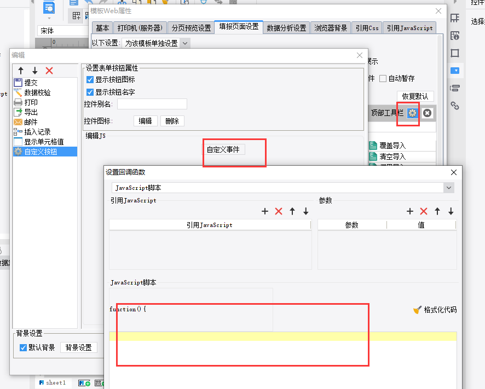Add a 引用JavaScript entry with plus icon
The width and height of the screenshot is (485, 389).
click(x=265, y=211)
